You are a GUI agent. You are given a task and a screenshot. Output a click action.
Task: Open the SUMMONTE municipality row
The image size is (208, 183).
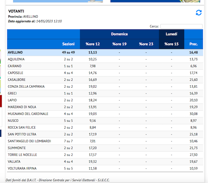click(105, 148)
